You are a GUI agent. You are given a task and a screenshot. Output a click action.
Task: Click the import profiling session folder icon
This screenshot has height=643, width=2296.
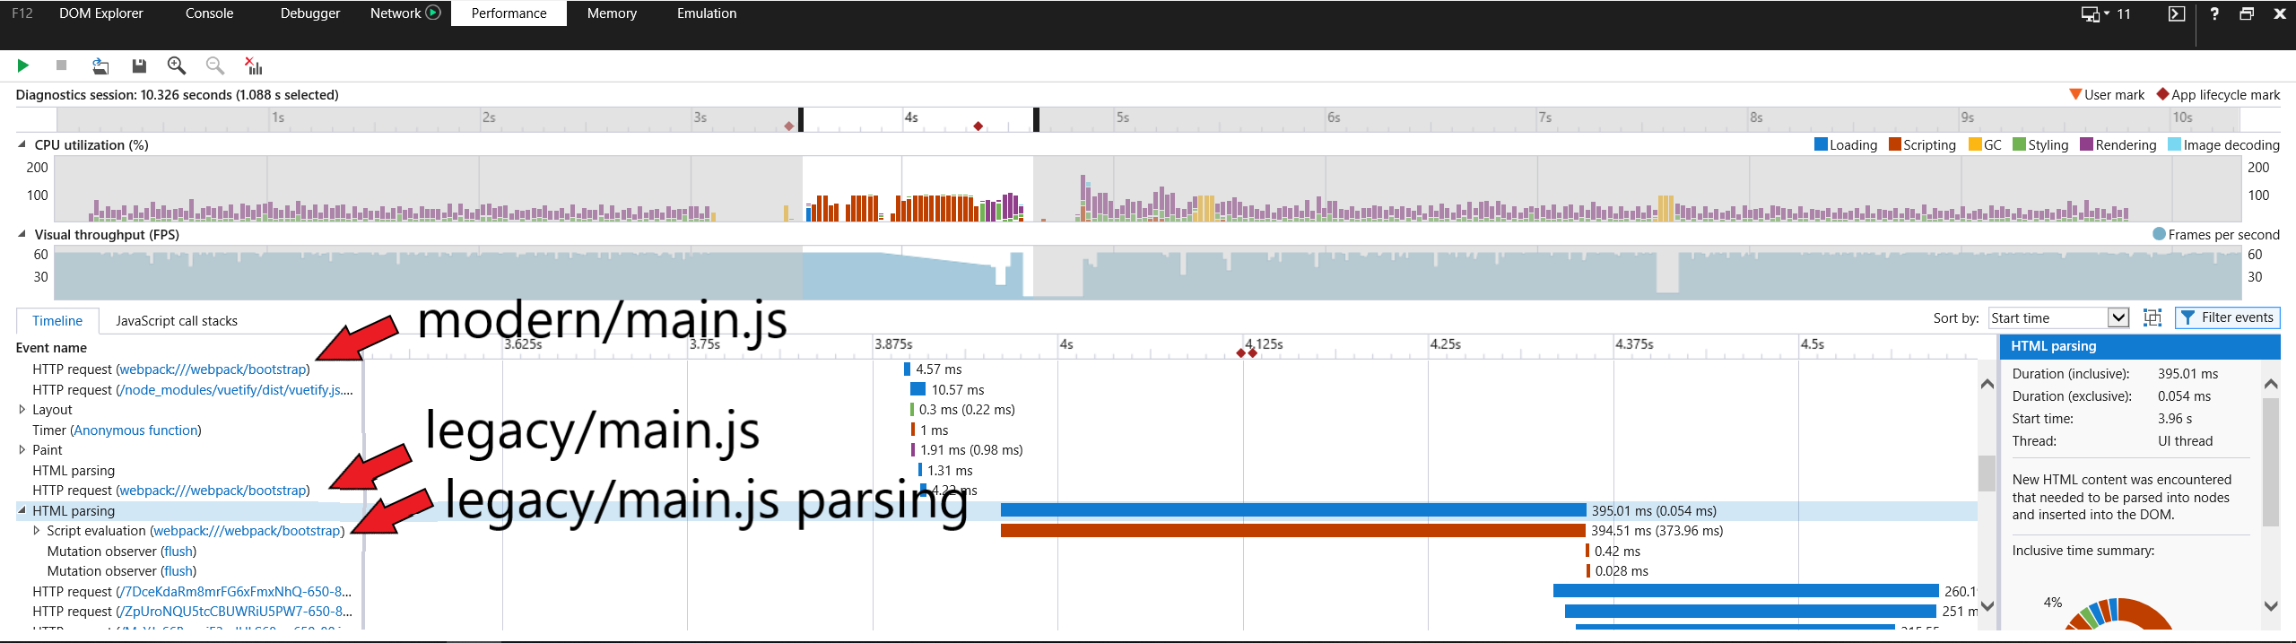[100, 65]
